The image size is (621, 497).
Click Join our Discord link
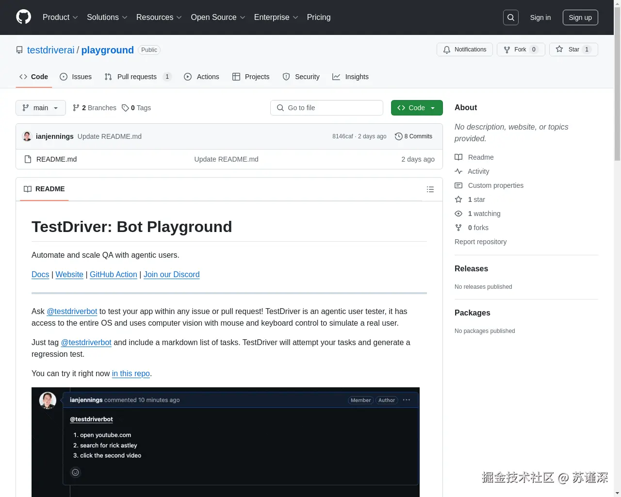pos(172,274)
